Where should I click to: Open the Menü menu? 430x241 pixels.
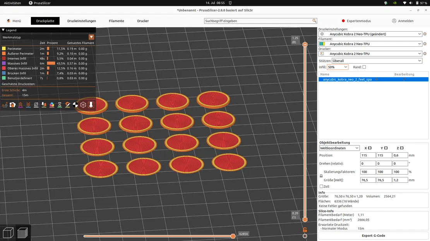(x=14, y=21)
